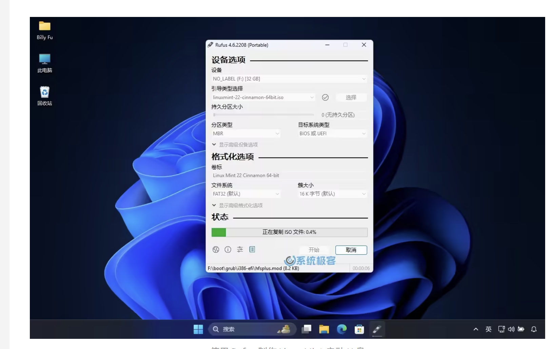Open Task View on the taskbar
Viewport: 556px width, 349px height.
[306, 329]
